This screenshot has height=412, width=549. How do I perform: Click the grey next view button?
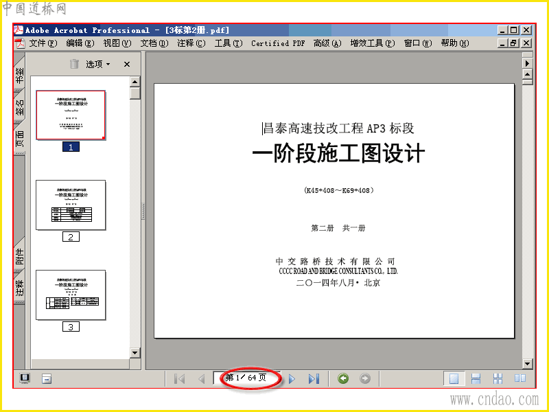365,379
